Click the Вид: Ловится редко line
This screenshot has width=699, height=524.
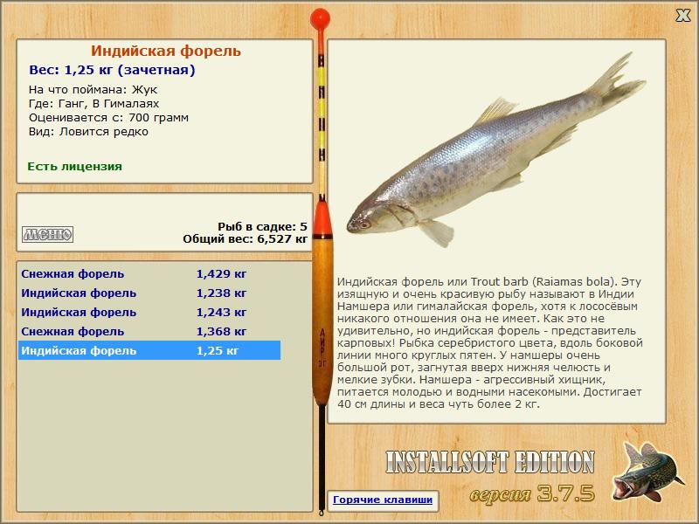88,132
